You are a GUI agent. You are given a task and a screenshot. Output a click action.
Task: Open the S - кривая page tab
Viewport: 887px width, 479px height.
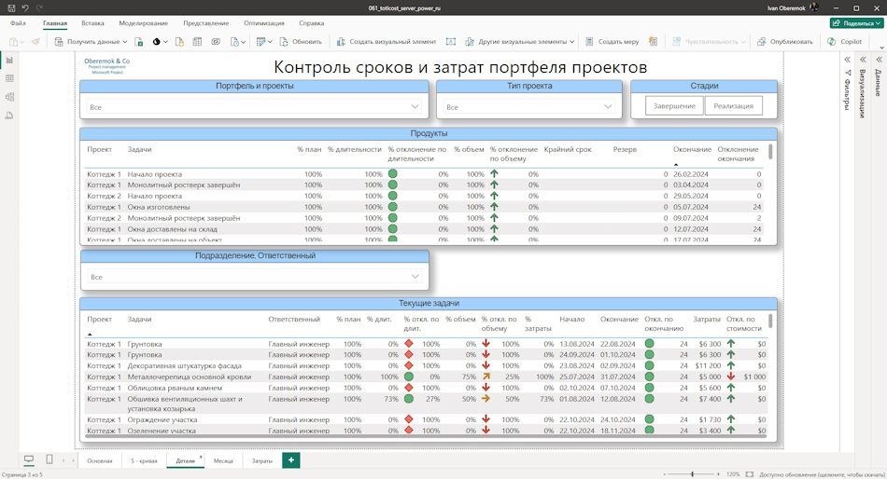144,461
